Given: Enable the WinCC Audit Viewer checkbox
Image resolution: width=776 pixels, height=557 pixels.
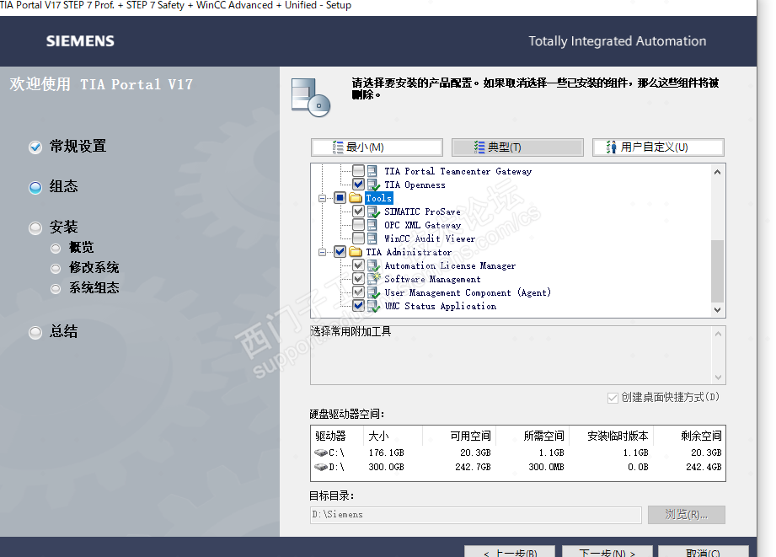Looking at the screenshot, I should point(358,238).
